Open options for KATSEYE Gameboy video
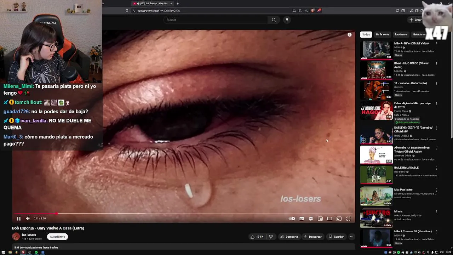 point(437,128)
